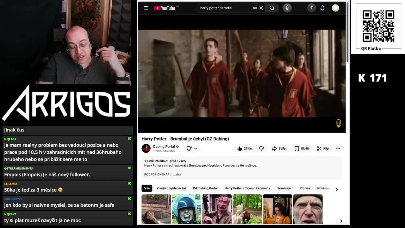The image size is (405, 228).
Task: Advance the thumbnail shelf with next arrow
Action: pyautogui.click(x=341, y=221)
